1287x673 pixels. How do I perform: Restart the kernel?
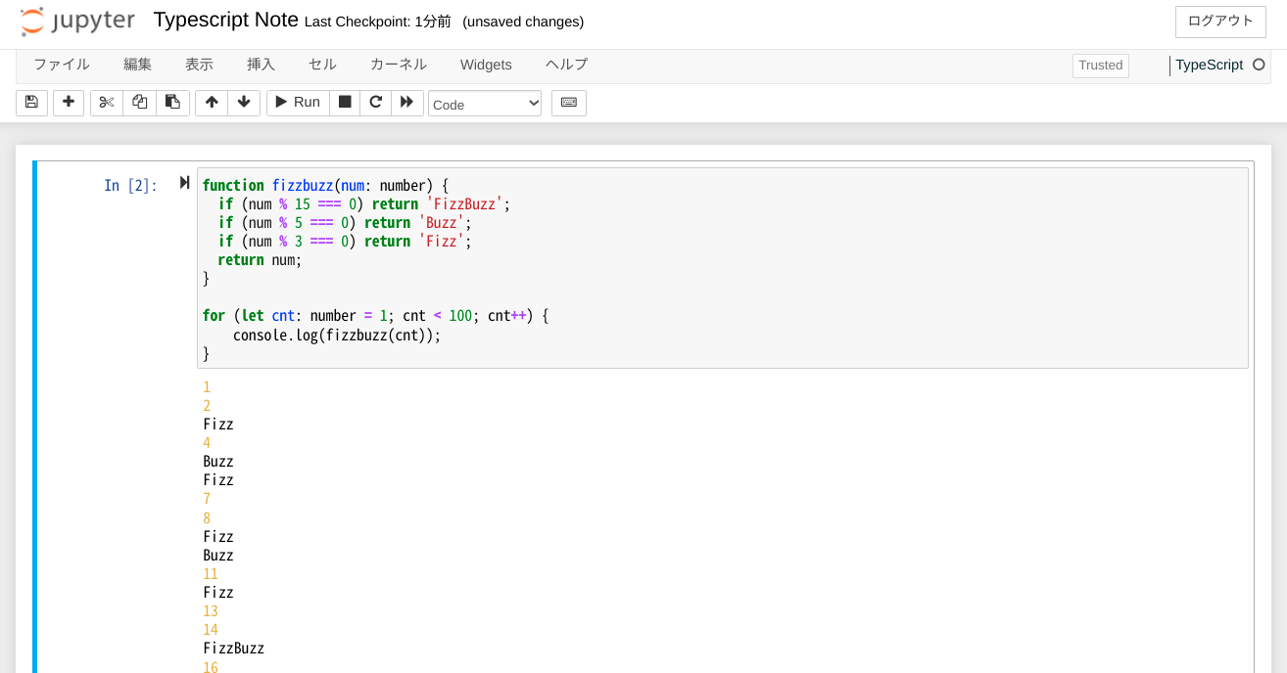tap(375, 102)
